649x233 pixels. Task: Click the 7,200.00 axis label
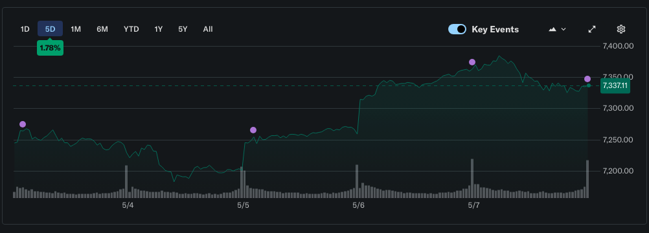[x=619, y=171]
